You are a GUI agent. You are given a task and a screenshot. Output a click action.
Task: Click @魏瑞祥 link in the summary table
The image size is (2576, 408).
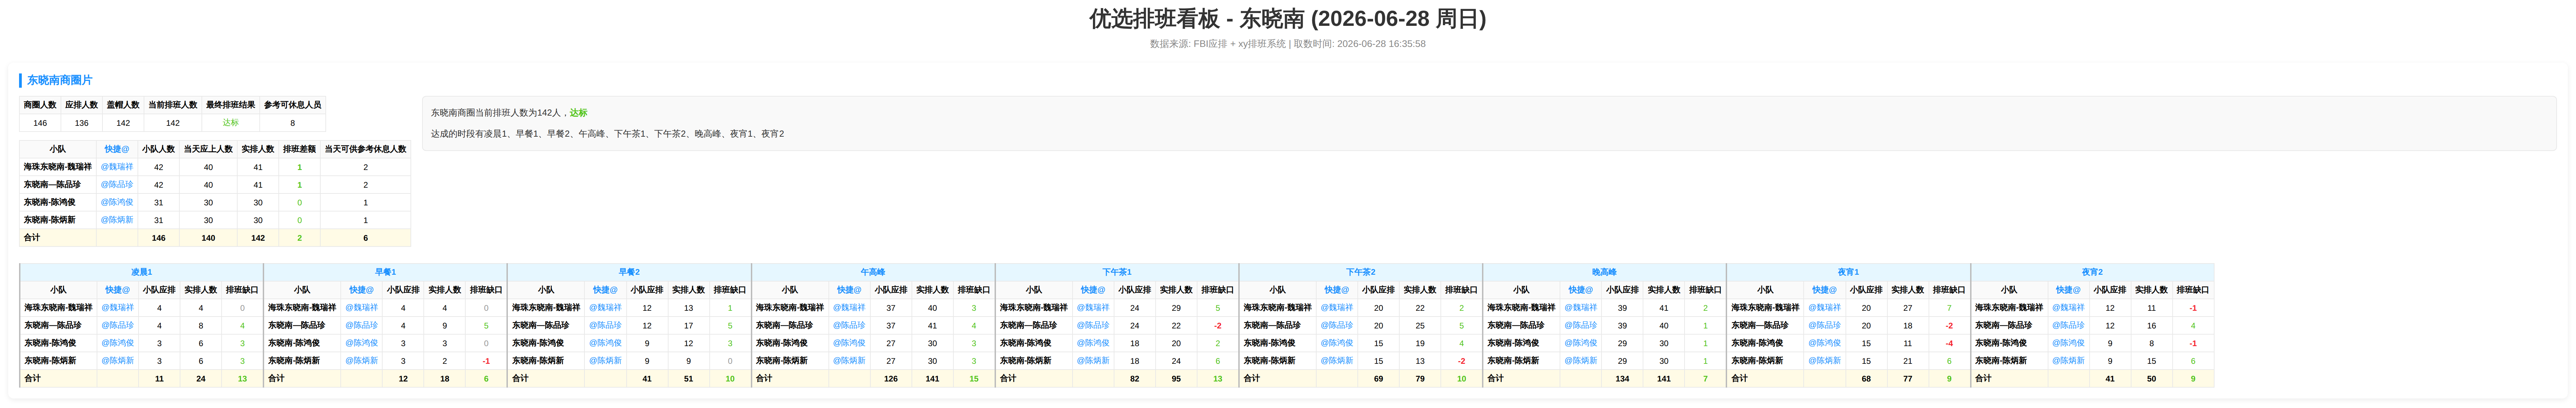tap(117, 167)
